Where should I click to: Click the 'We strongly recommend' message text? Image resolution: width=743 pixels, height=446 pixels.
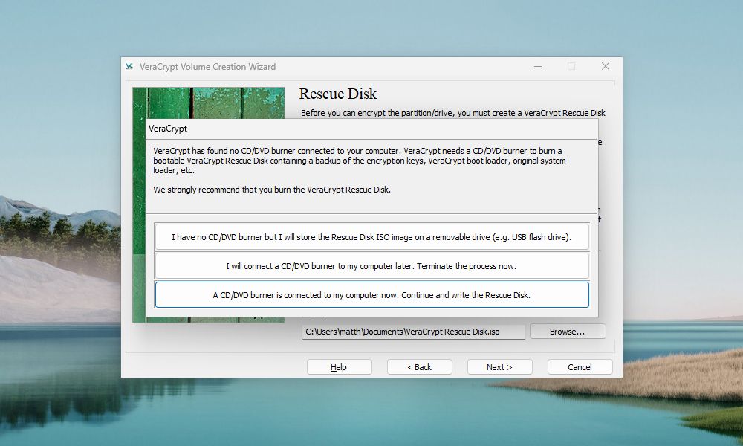tap(272, 190)
